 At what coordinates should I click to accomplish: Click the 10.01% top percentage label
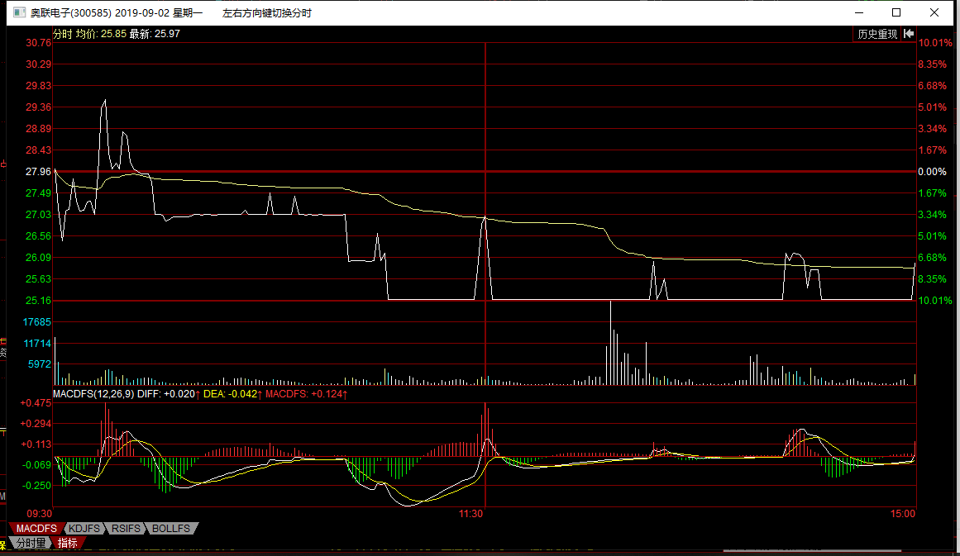pyautogui.click(x=935, y=43)
